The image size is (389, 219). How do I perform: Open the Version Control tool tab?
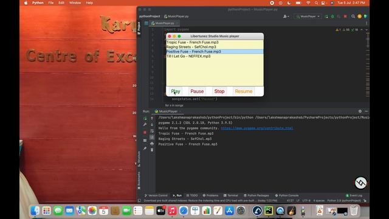tap(156, 195)
